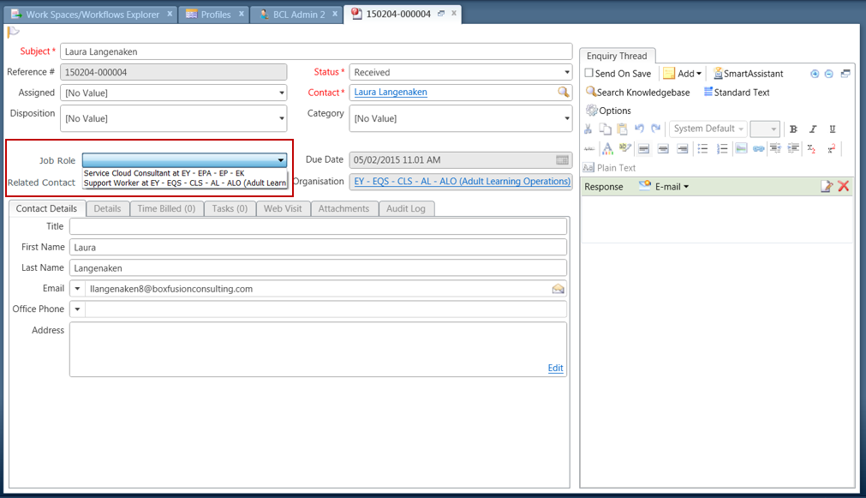This screenshot has width=866, height=498.
Task: Click the Standard Text button
Action: pos(737,93)
